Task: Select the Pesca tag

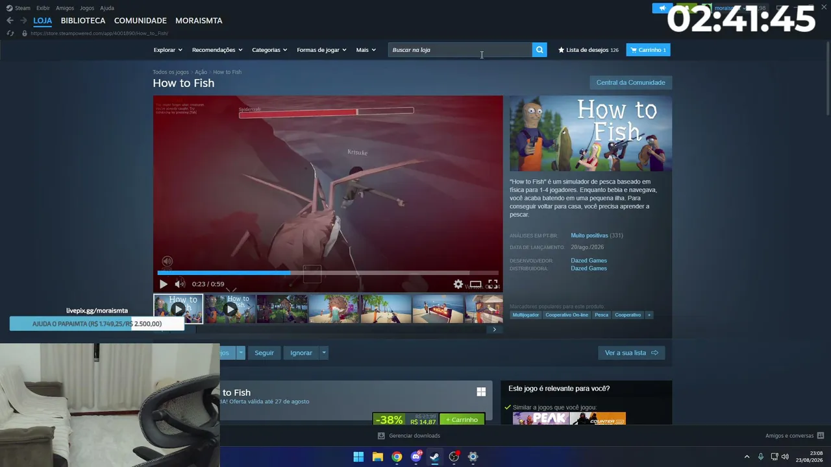Action: (x=602, y=315)
